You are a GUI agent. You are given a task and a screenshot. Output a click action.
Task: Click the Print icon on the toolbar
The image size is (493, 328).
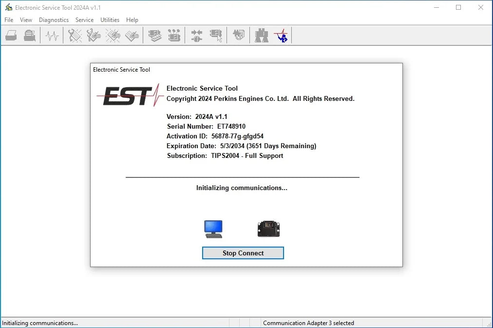point(11,35)
